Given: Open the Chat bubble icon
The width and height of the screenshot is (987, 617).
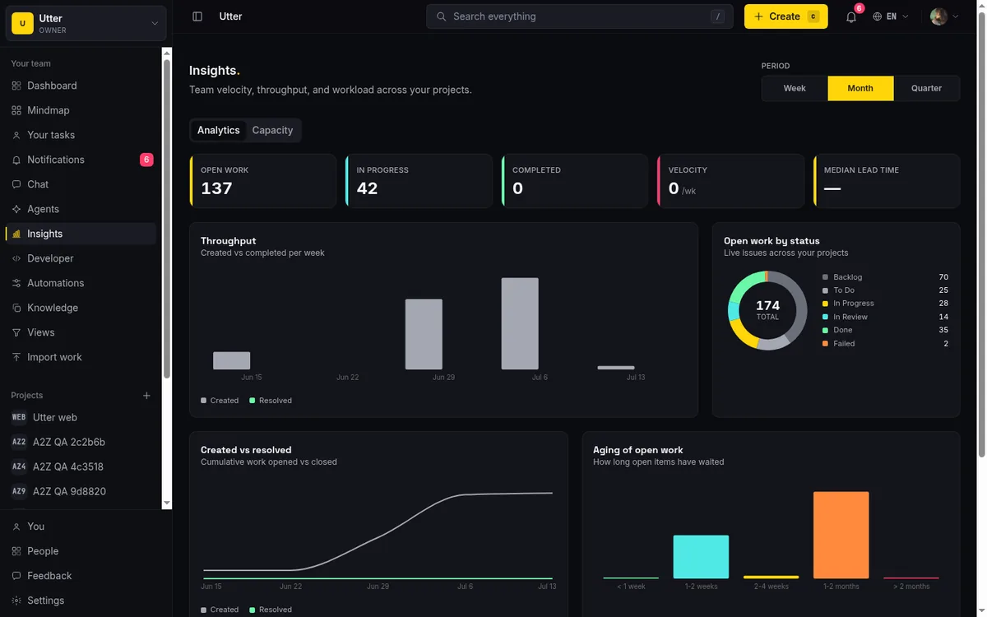Looking at the screenshot, I should (16, 184).
